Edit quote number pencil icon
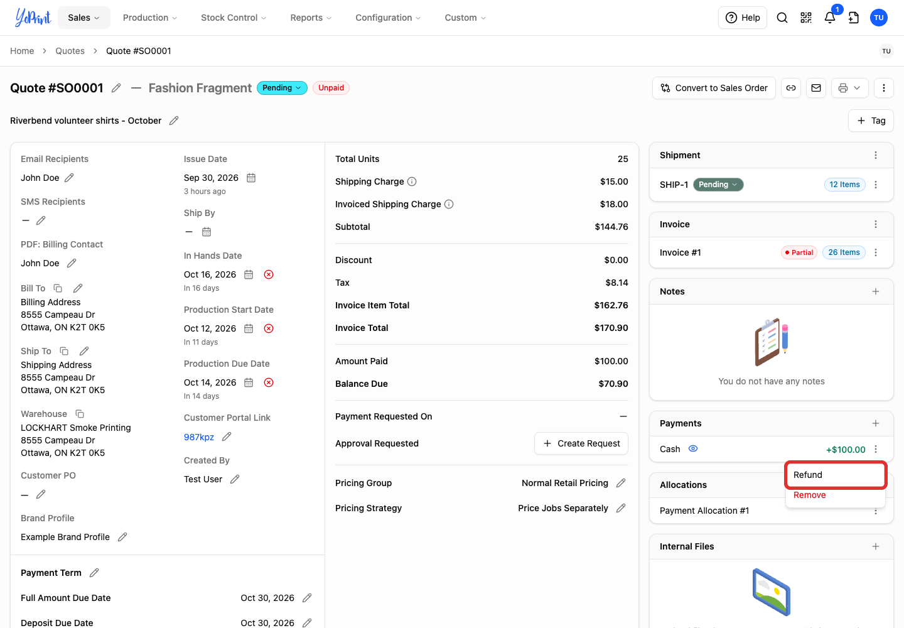 tap(116, 88)
